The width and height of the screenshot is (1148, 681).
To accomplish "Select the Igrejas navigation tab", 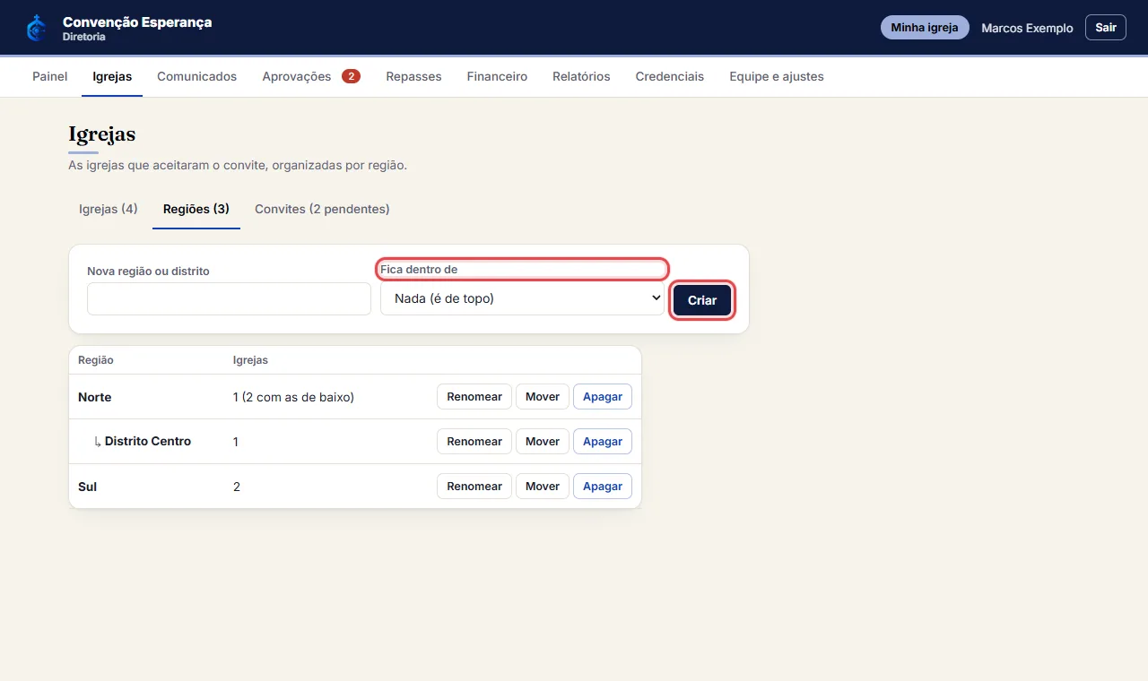I will tap(112, 76).
